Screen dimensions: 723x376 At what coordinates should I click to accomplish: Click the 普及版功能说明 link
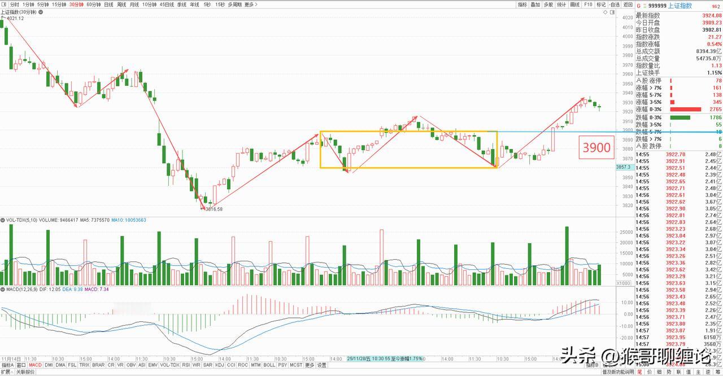tap(618, 372)
